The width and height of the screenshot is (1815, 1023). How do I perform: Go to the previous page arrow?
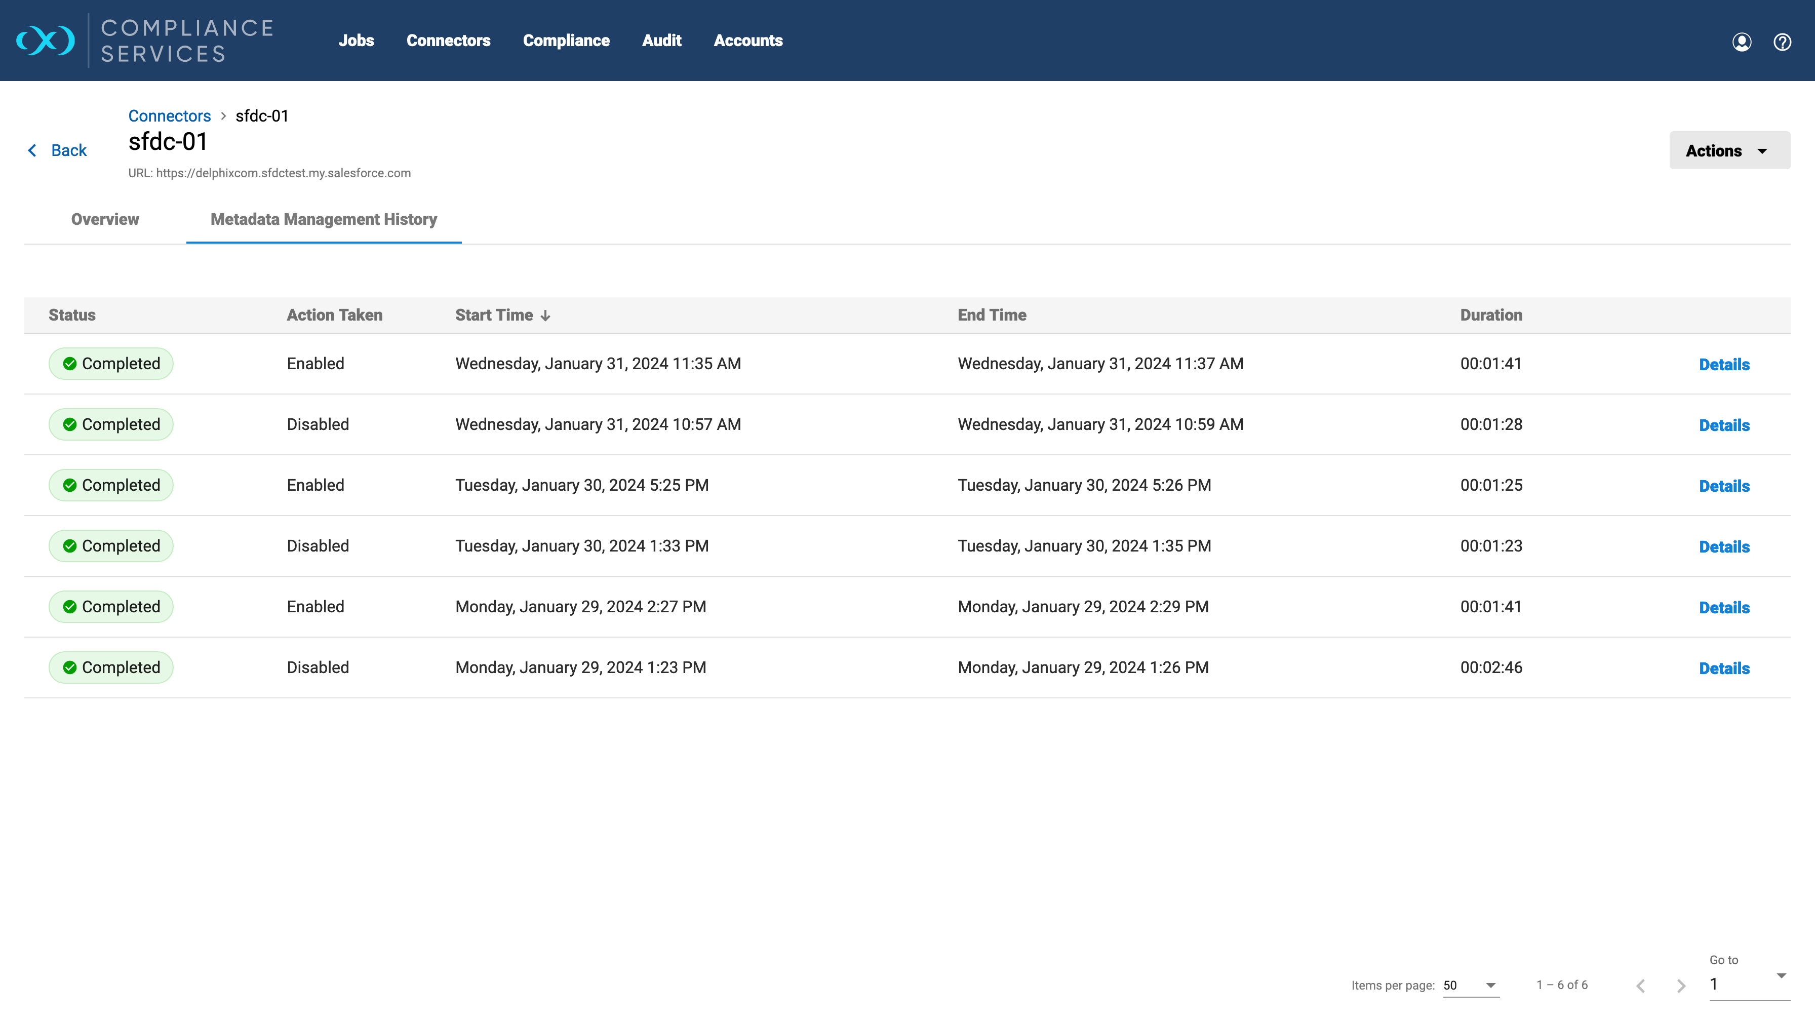tap(1640, 986)
